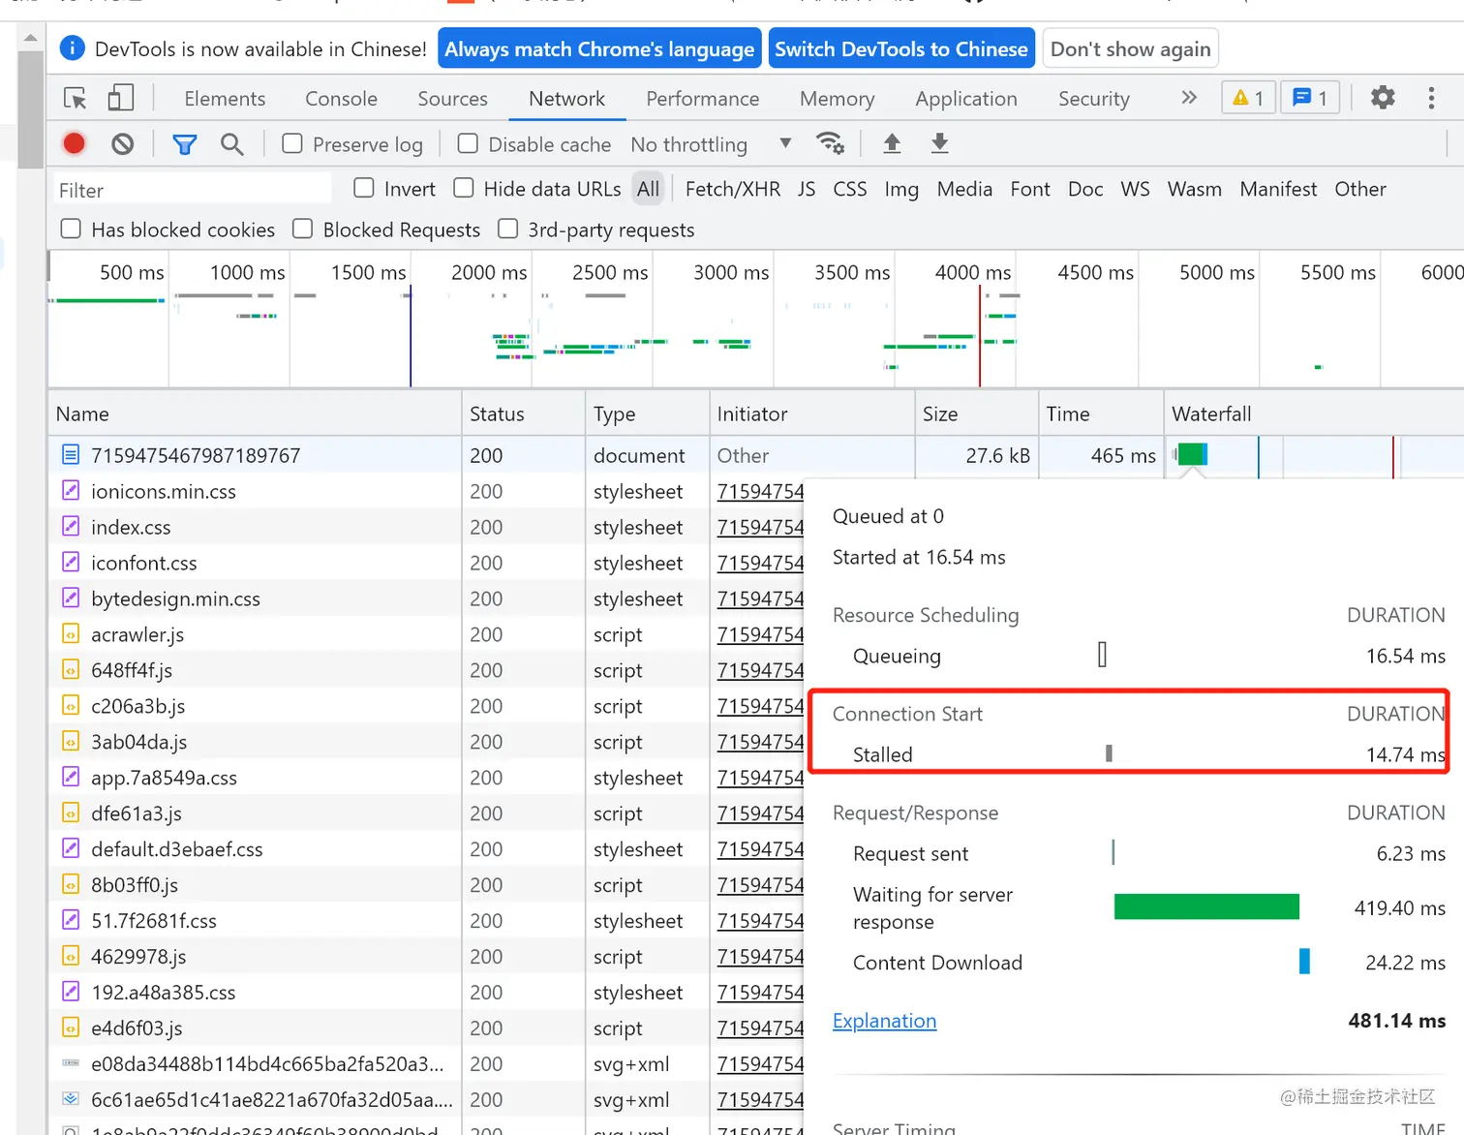Screen dimensions: 1464x1135
Task: Clear the network log
Action: [x=122, y=144]
